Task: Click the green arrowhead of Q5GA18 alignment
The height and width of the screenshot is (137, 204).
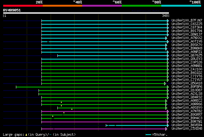Action: (x=165, y=84)
